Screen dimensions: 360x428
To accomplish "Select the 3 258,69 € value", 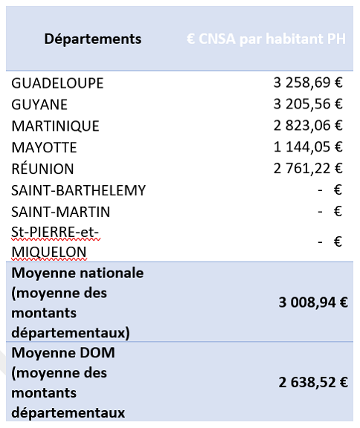I will [x=308, y=82].
